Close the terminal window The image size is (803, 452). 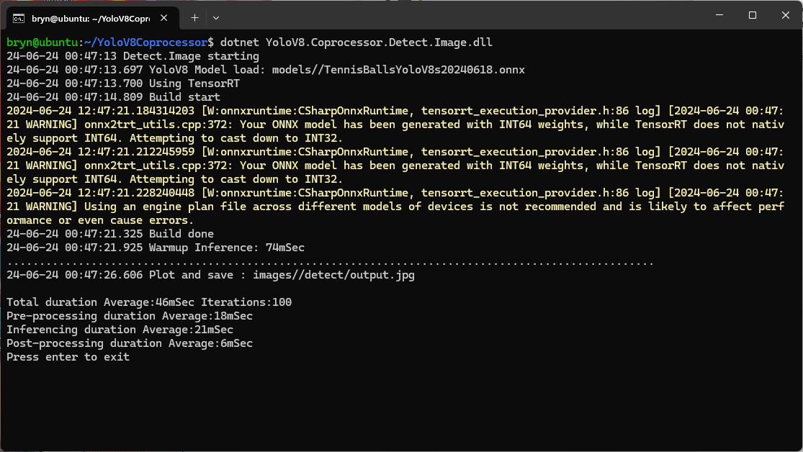785,15
